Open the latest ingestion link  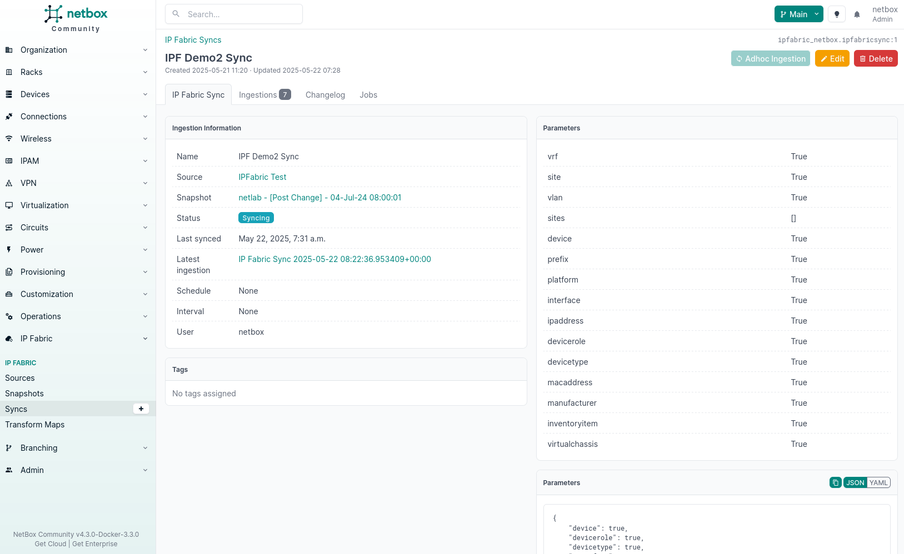(x=334, y=259)
